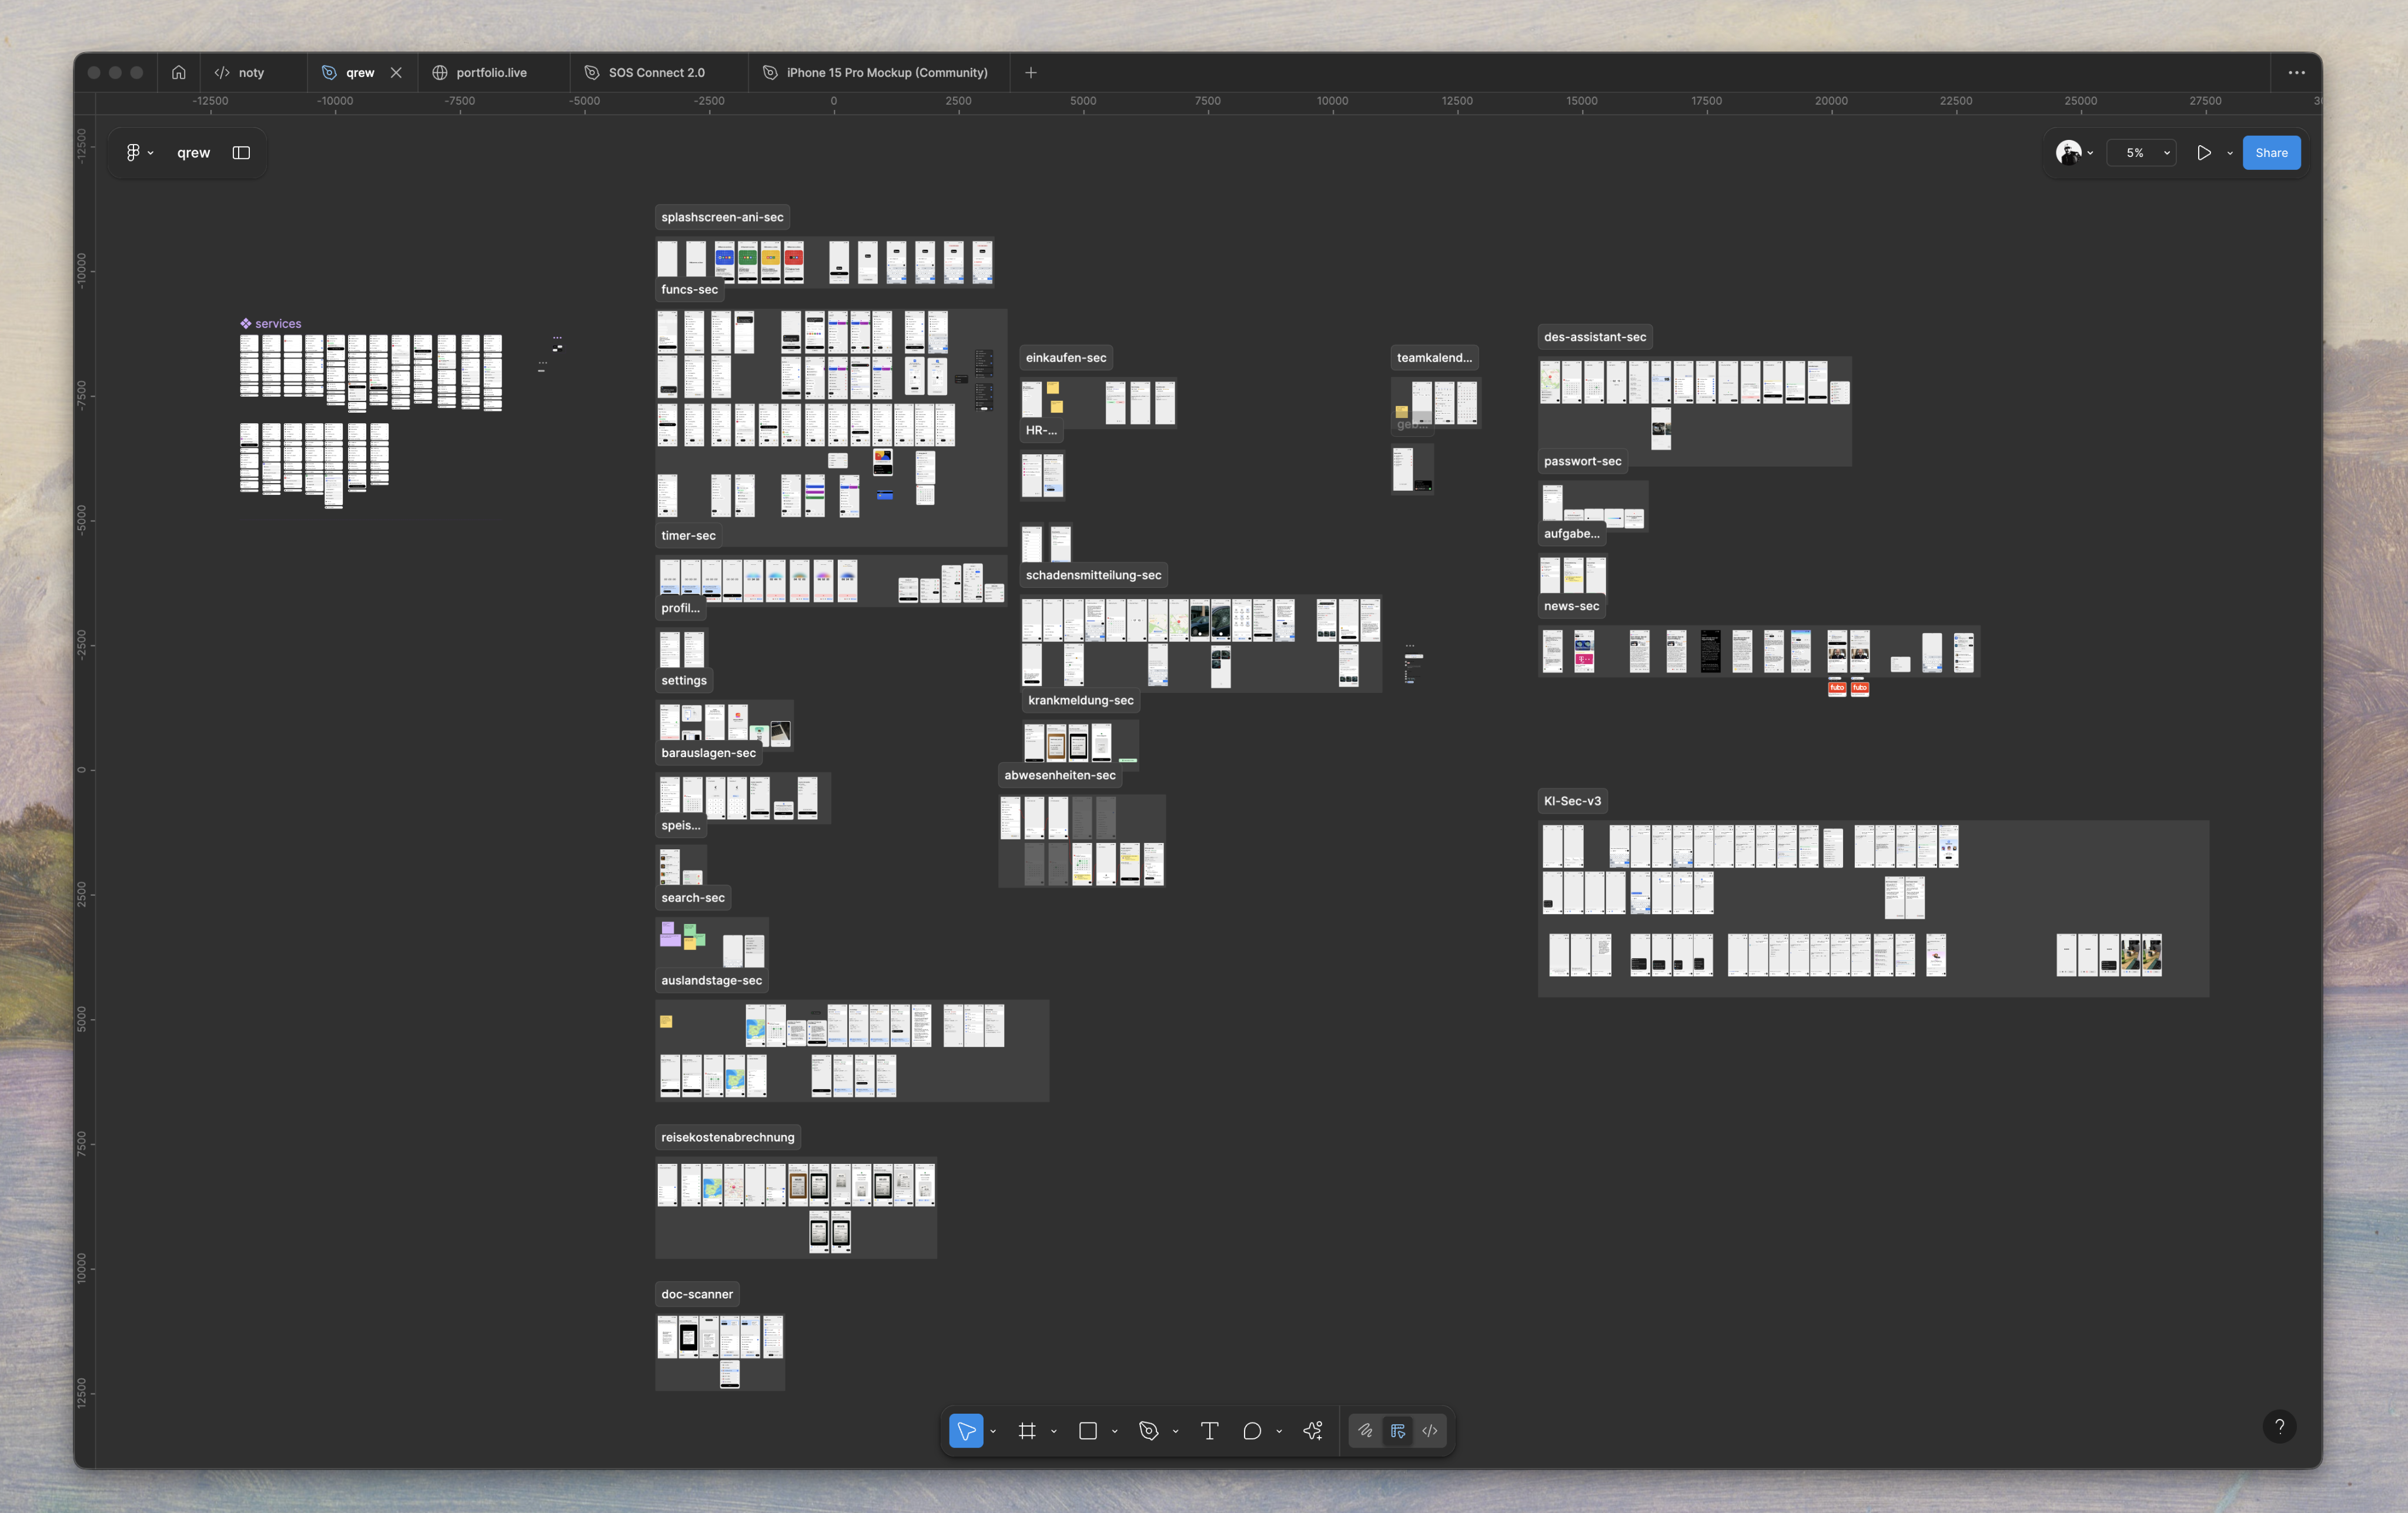2408x1513 pixels.
Task: Switch to the portfolio.live tab
Action: click(490, 72)
